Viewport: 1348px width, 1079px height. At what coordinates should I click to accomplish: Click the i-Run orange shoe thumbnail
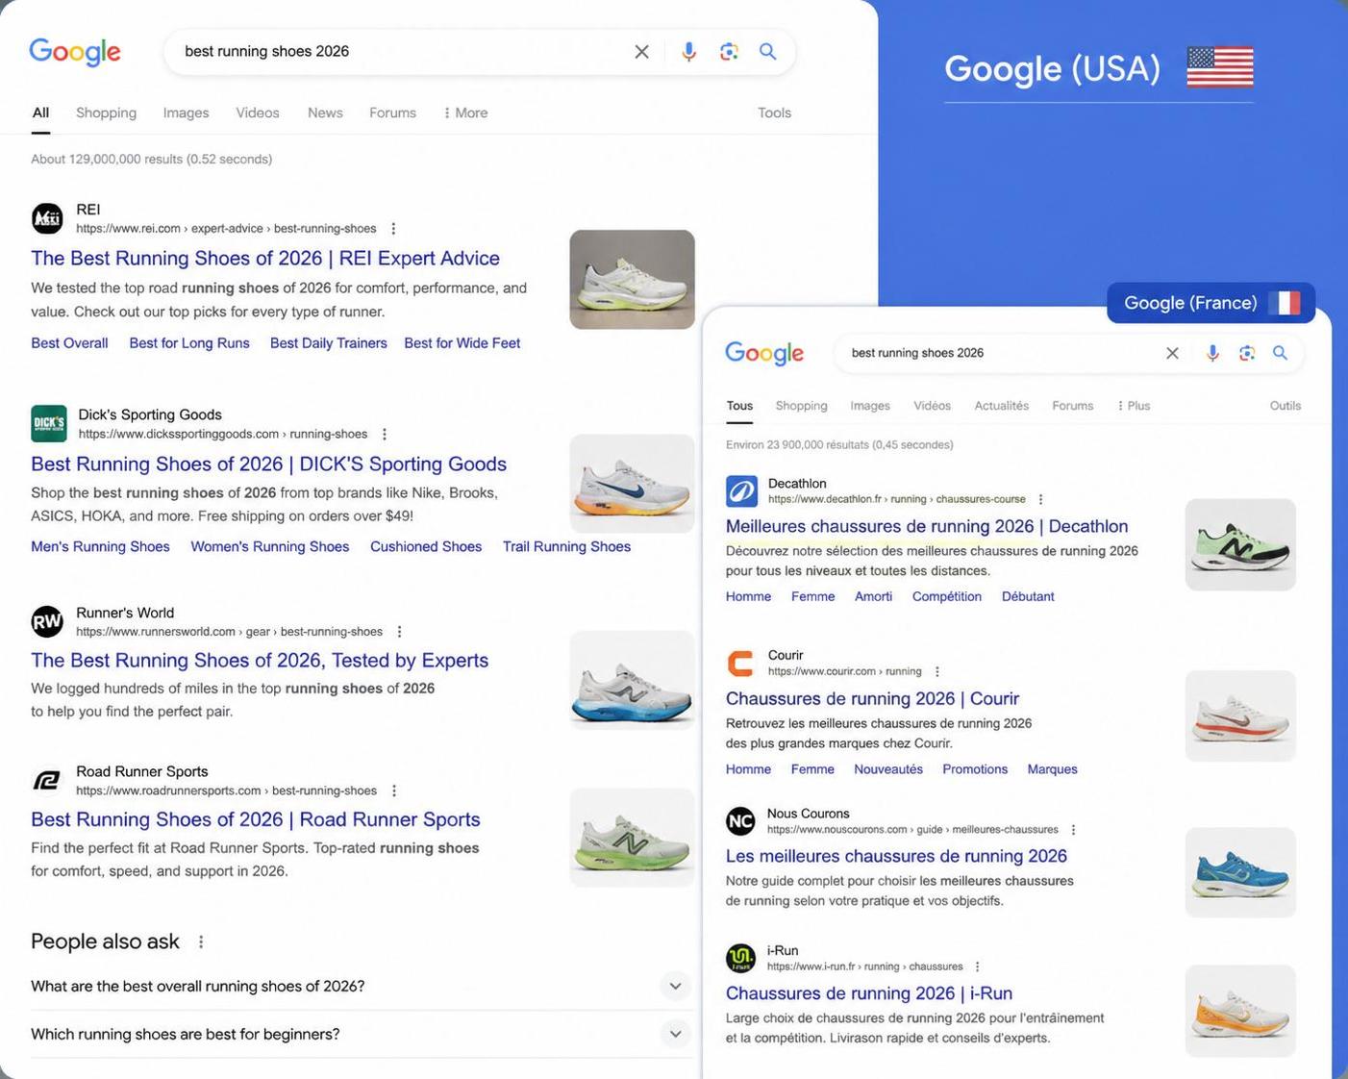1240,1011
